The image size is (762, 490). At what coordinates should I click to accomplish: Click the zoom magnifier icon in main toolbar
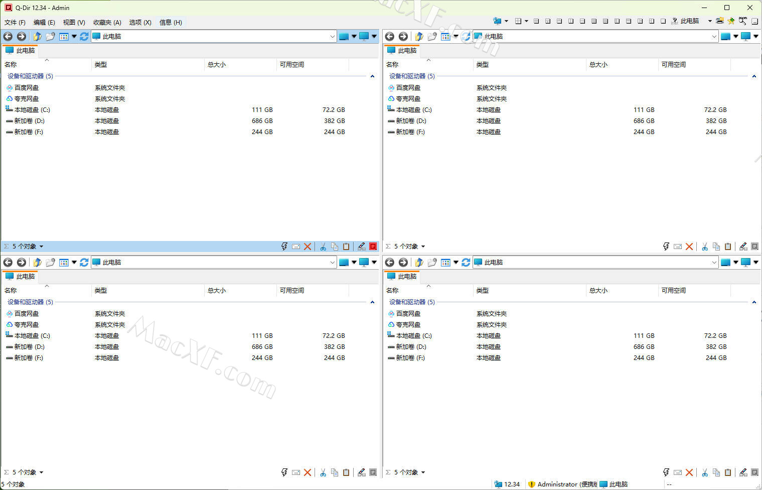(x=742, y=21)
